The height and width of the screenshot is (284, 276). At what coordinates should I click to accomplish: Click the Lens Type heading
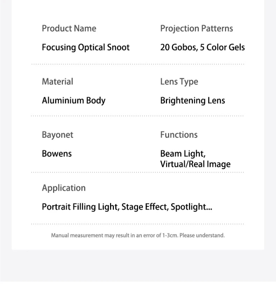(x=179, y=82)
